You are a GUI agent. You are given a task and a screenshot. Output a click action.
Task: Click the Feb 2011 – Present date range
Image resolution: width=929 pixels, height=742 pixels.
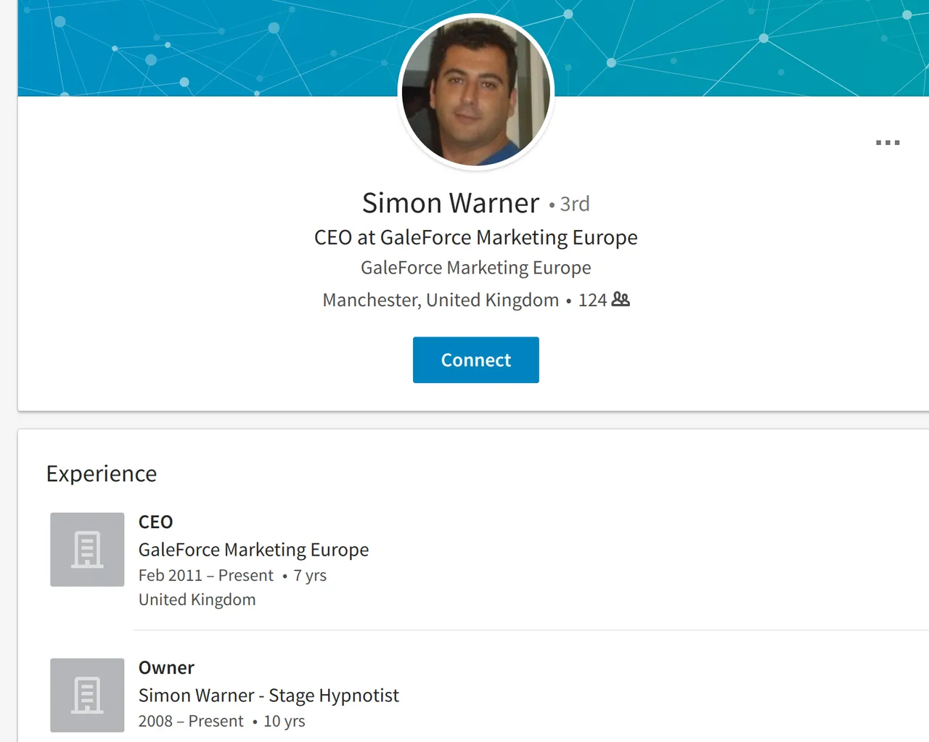click(x=206, y=575)
